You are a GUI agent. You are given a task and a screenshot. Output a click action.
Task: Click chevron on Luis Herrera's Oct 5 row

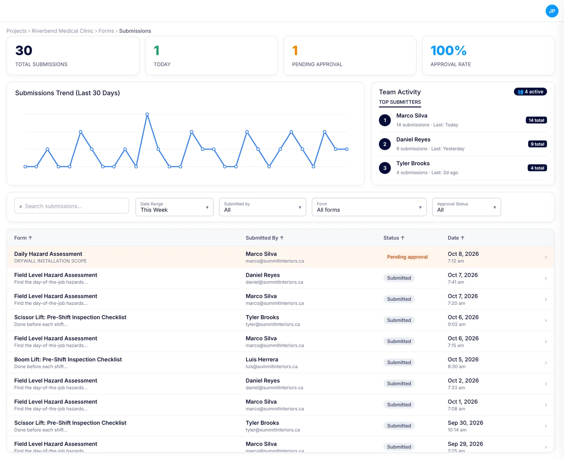pyautogui.click(x=546, y=363)
